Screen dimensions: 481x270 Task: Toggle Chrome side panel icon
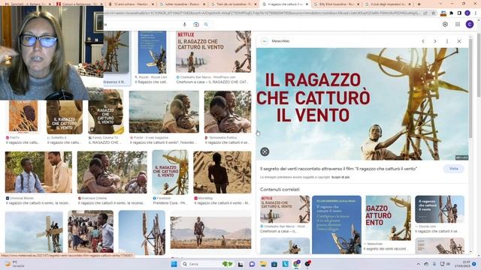click(459, 13)
